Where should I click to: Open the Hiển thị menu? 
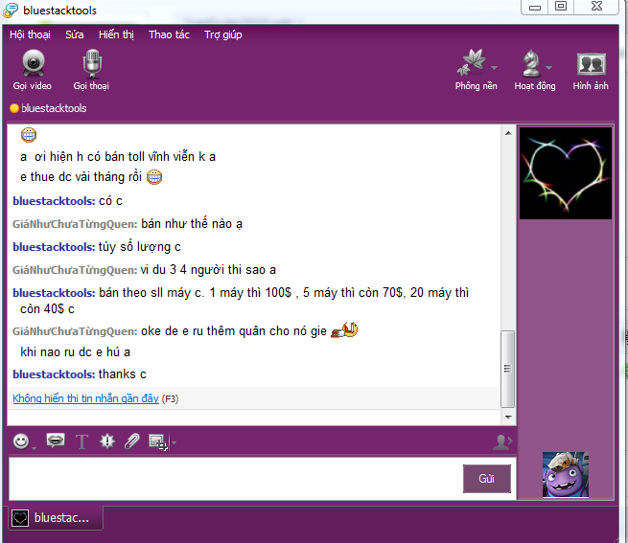click(116, 34)
